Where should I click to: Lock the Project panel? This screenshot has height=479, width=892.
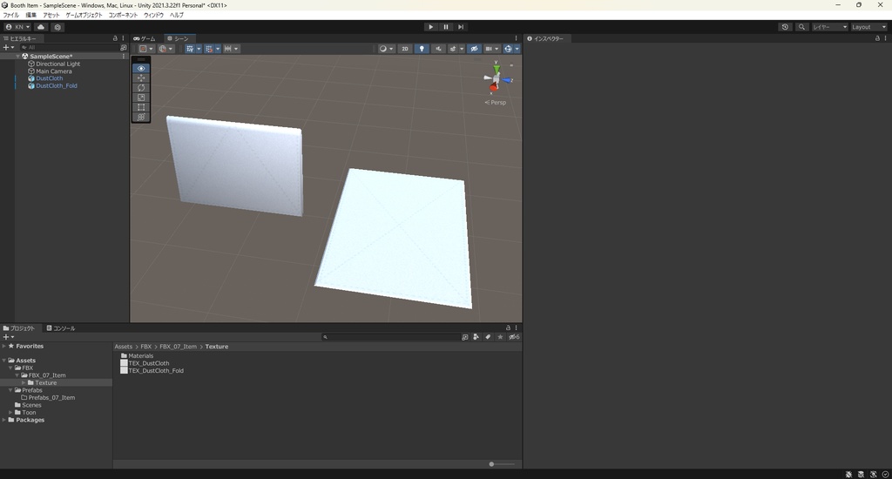coord(508,327)
